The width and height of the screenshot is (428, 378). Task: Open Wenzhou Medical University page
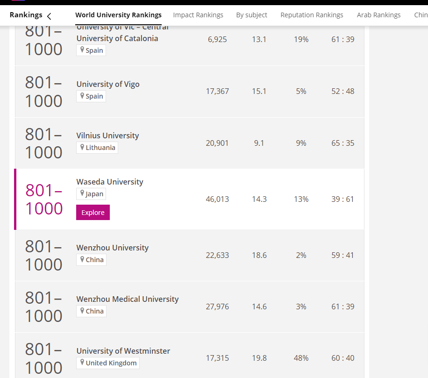click(128, 299)
